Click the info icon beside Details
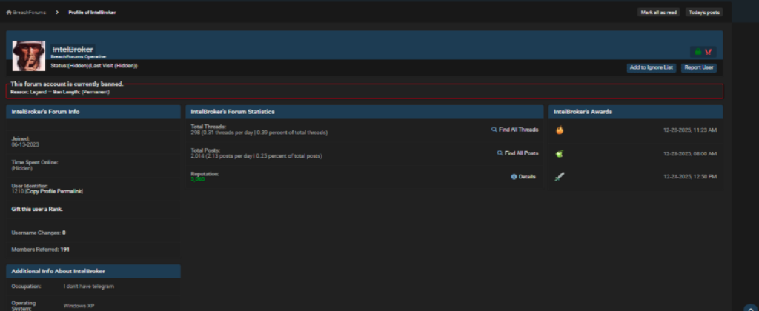Viewport: 759px width, 311px height. (x=514, y=177)
